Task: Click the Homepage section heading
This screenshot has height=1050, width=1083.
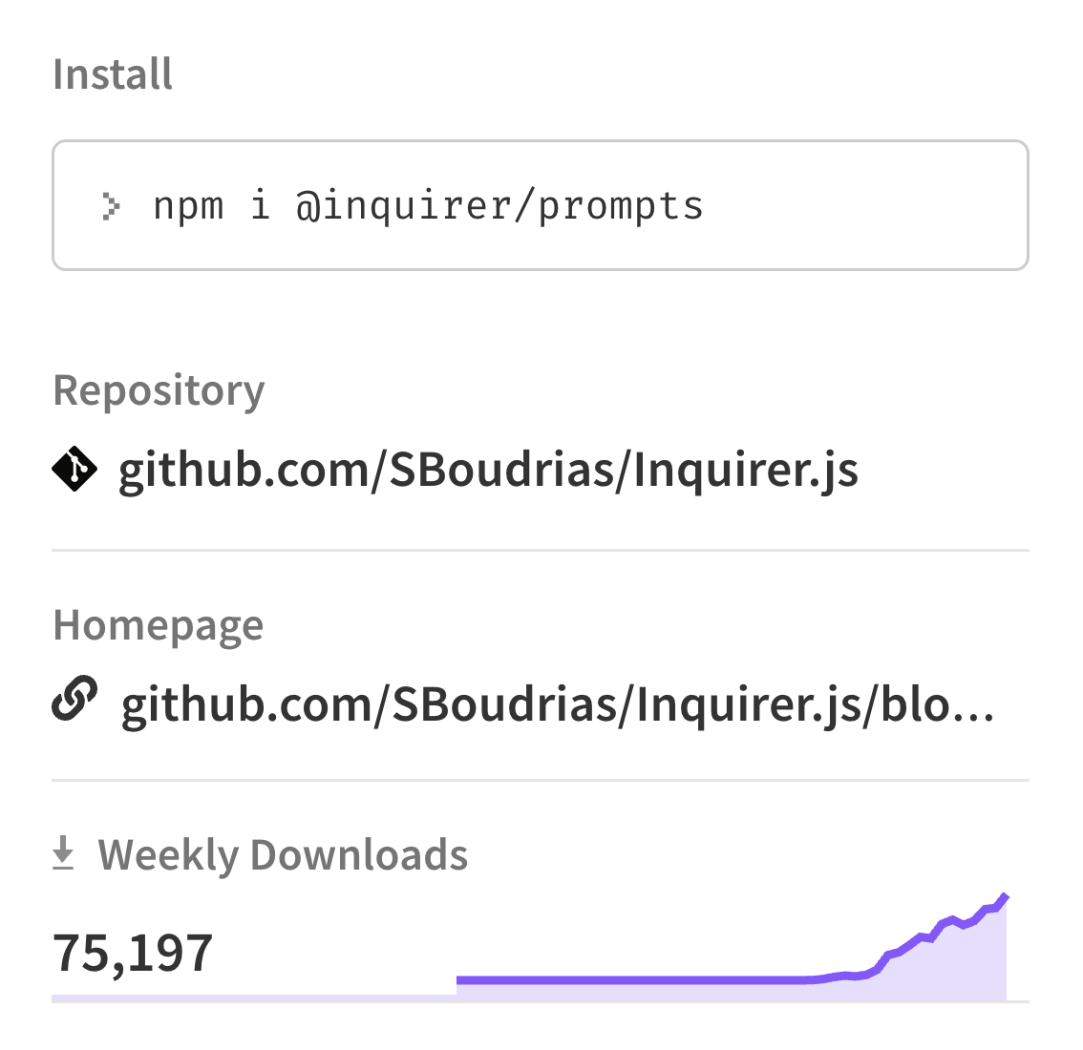Action: [159, 624]
